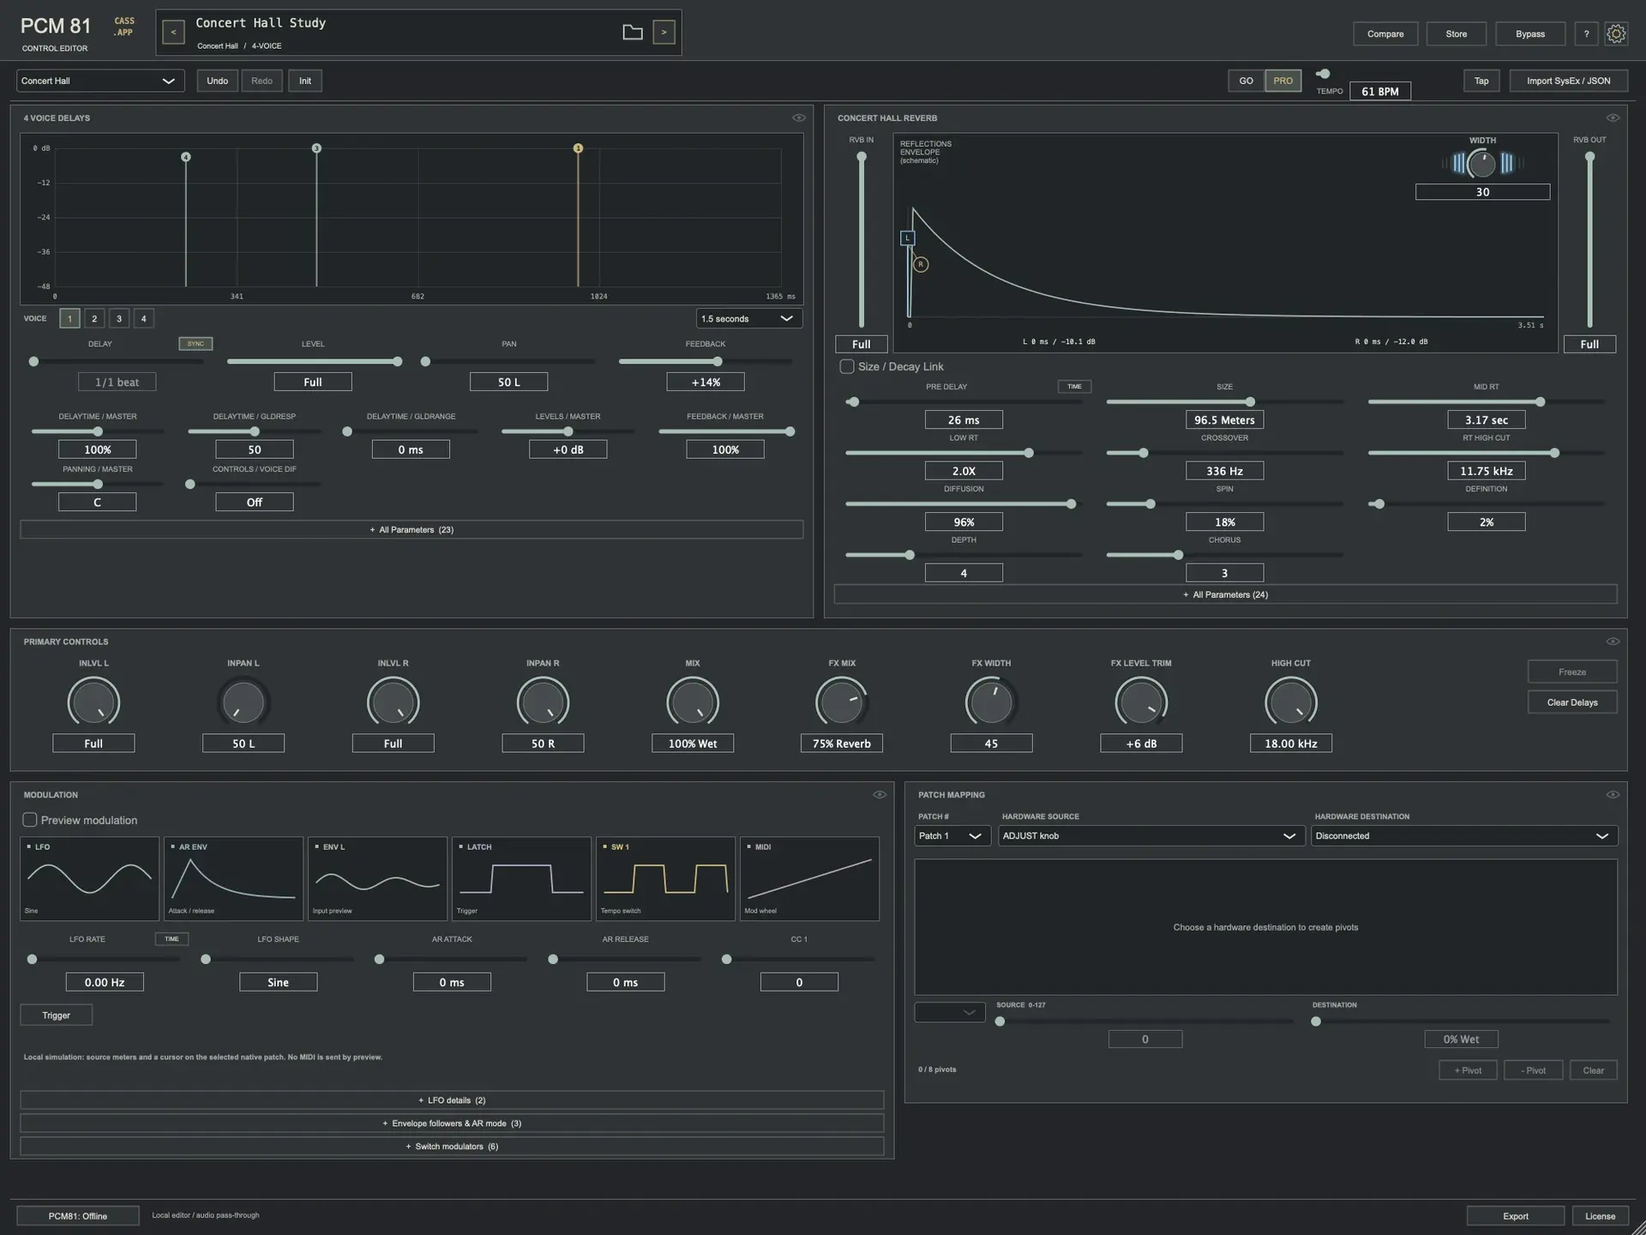Open the help question mark
The image size is (1646, 1235).
pos(1586,33)
